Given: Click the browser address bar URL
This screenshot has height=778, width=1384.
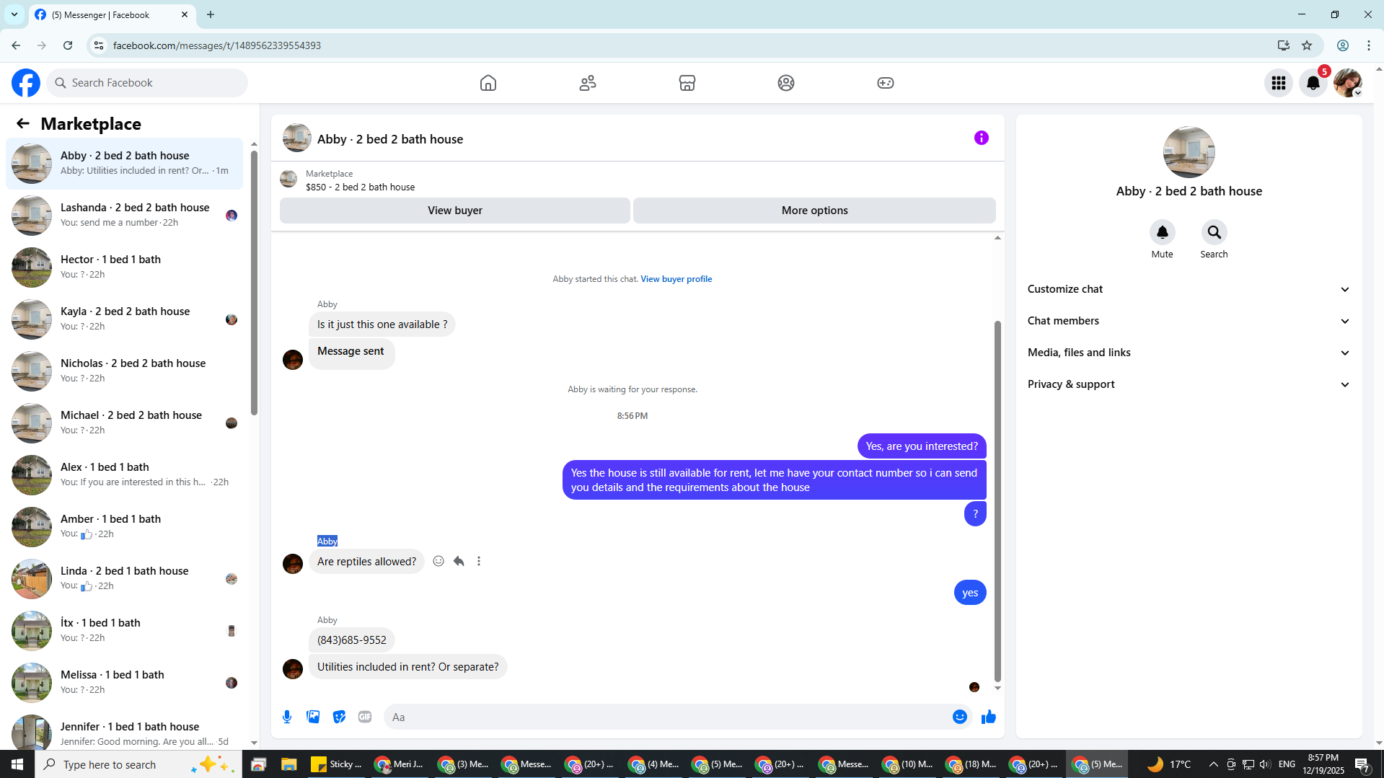Looking at the screenshot, I should point(217,45).
